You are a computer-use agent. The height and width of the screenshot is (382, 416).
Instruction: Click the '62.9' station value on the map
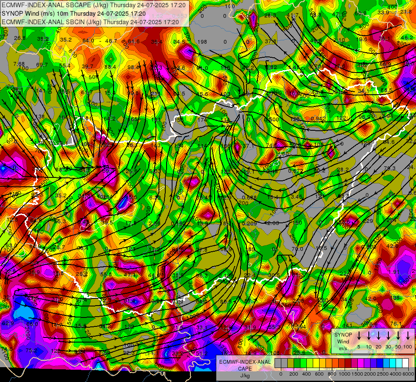pos(8,323)
